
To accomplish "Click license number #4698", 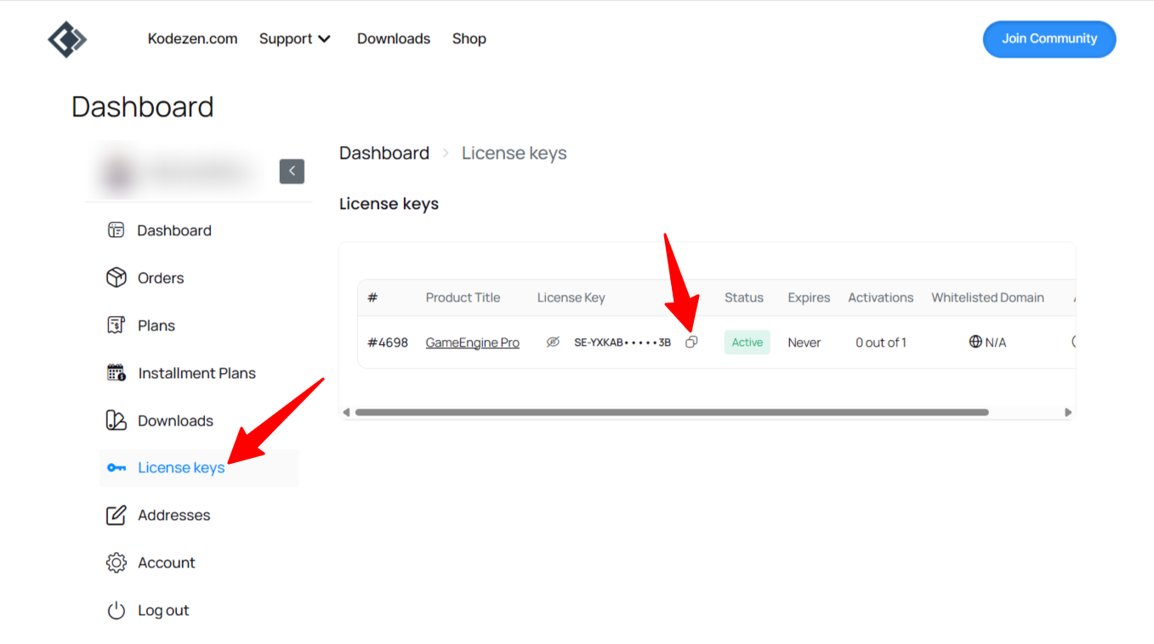I will tap(388, 342).
